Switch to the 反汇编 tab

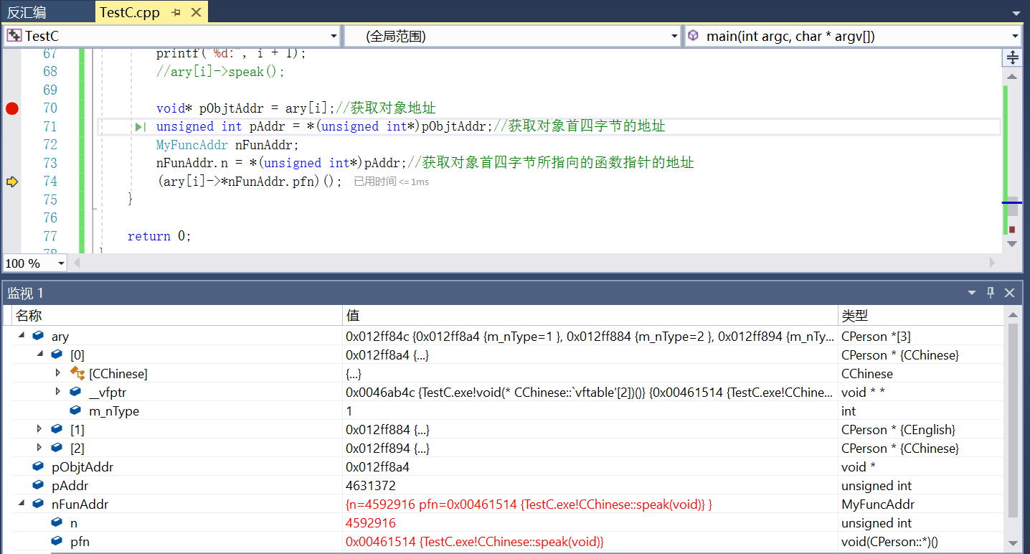click(27, 13)
